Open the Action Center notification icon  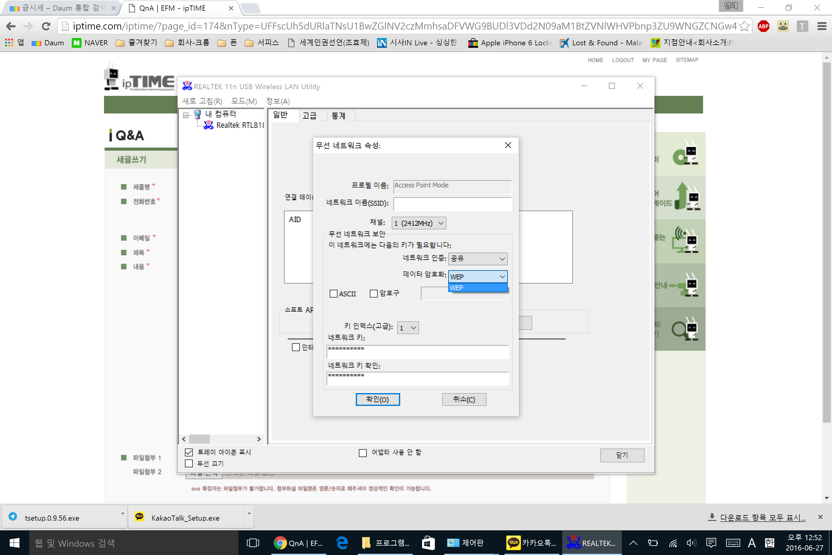pyautogui.click(x=711, y=543)
